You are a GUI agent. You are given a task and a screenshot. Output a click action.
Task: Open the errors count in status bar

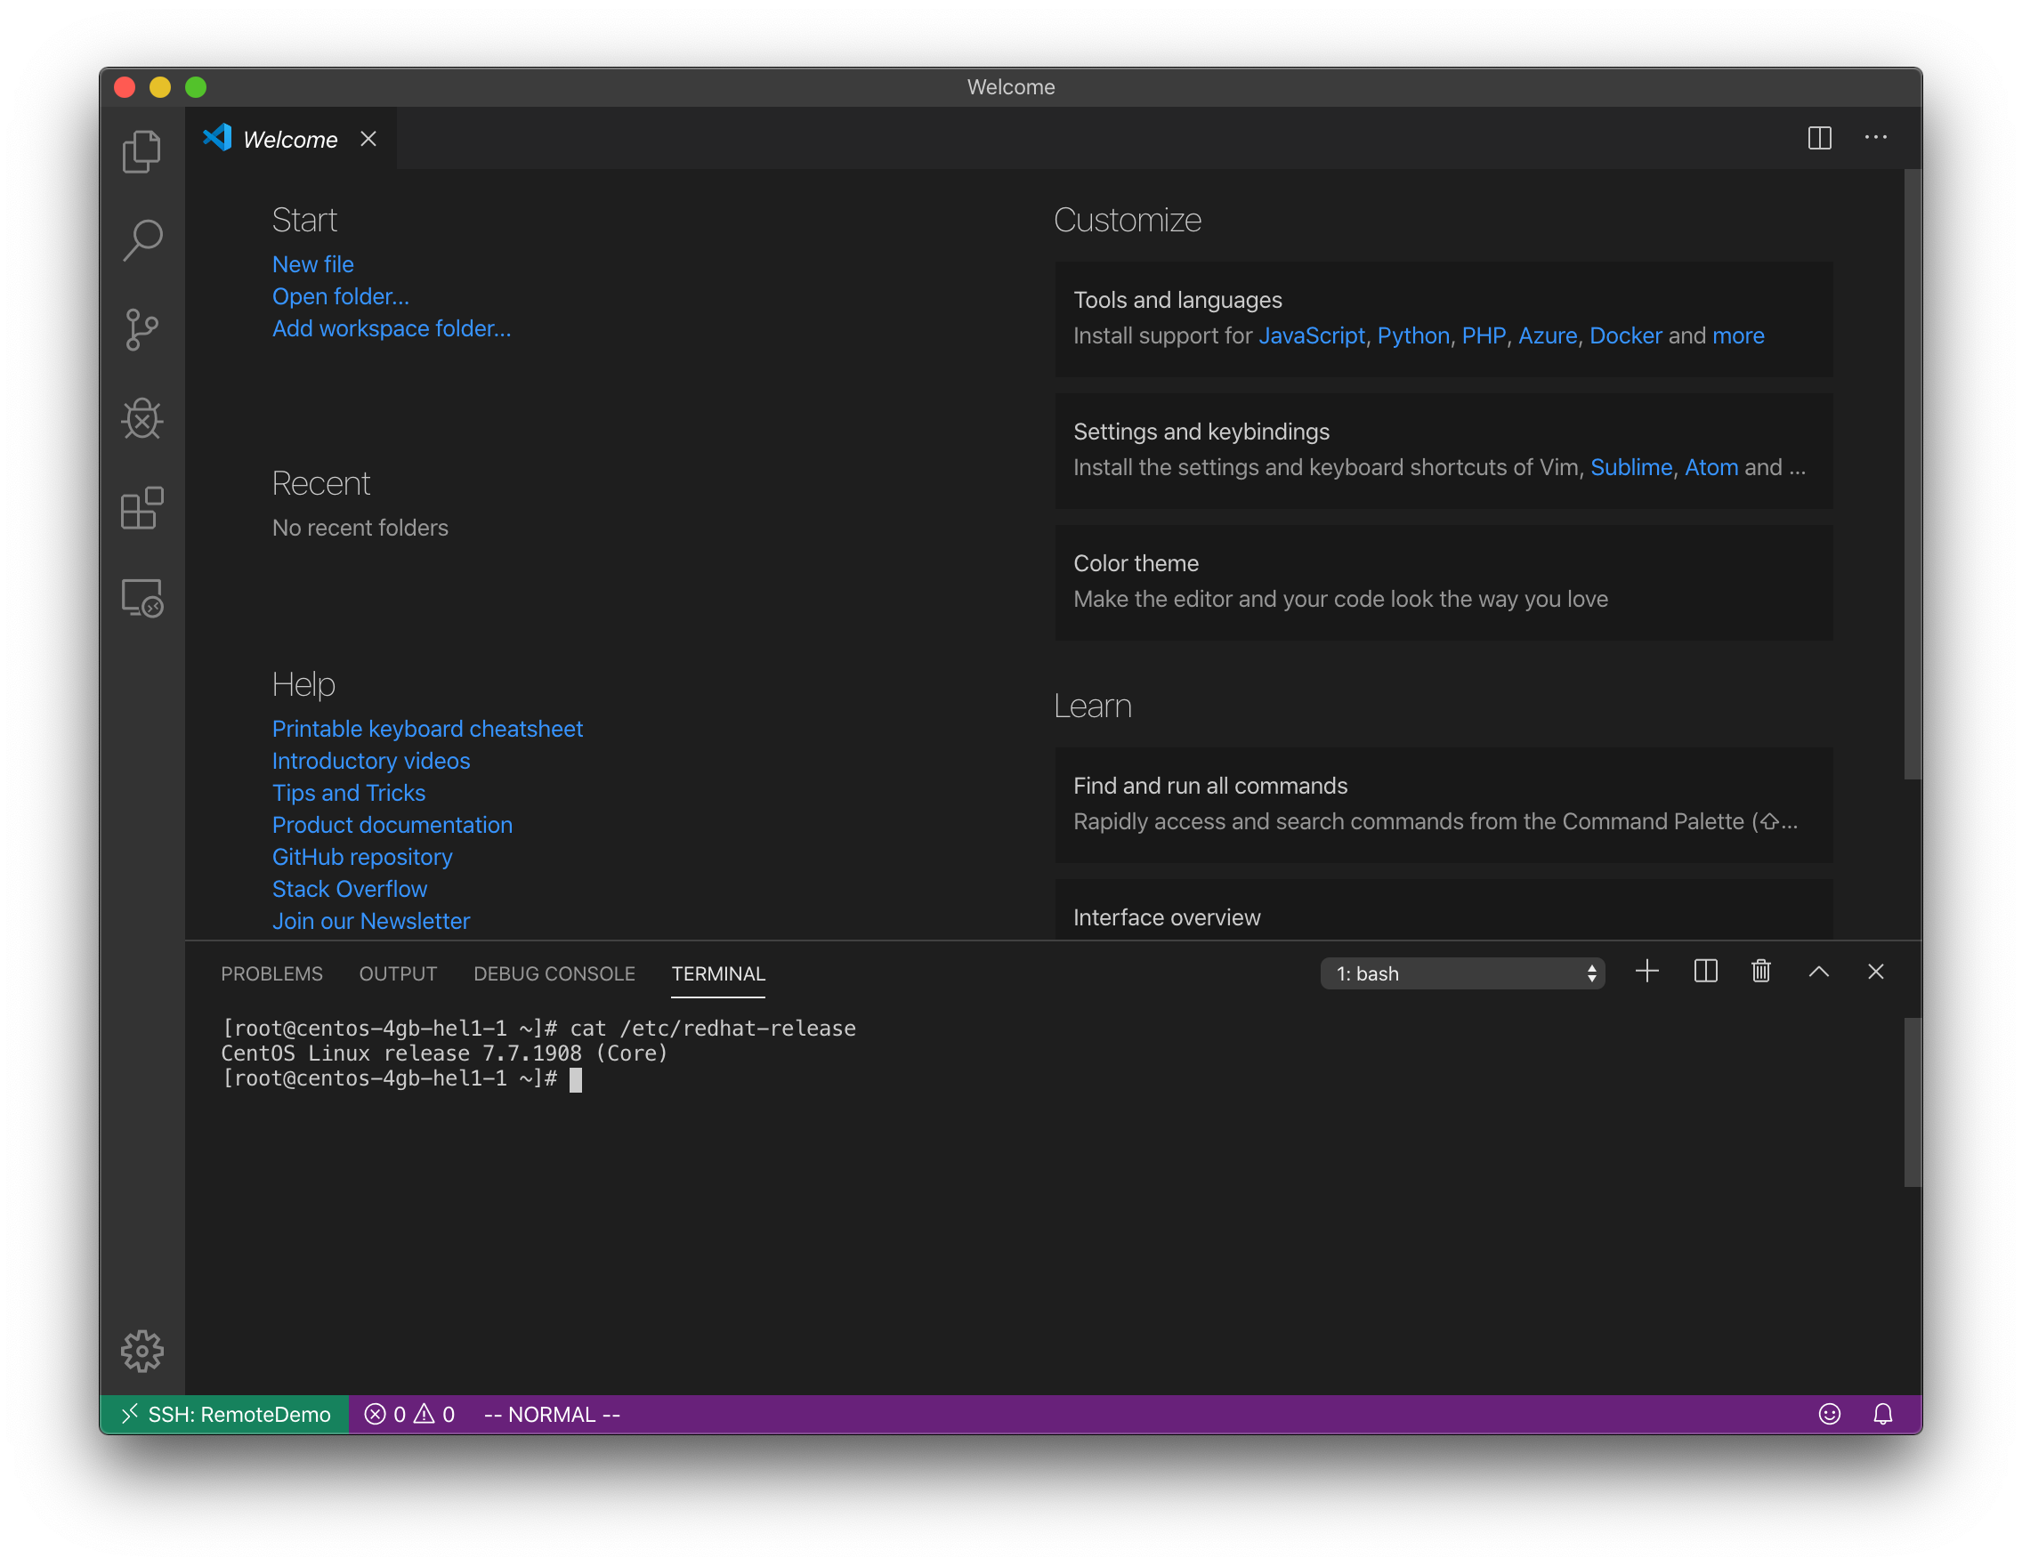click(x=409, y=1414)
